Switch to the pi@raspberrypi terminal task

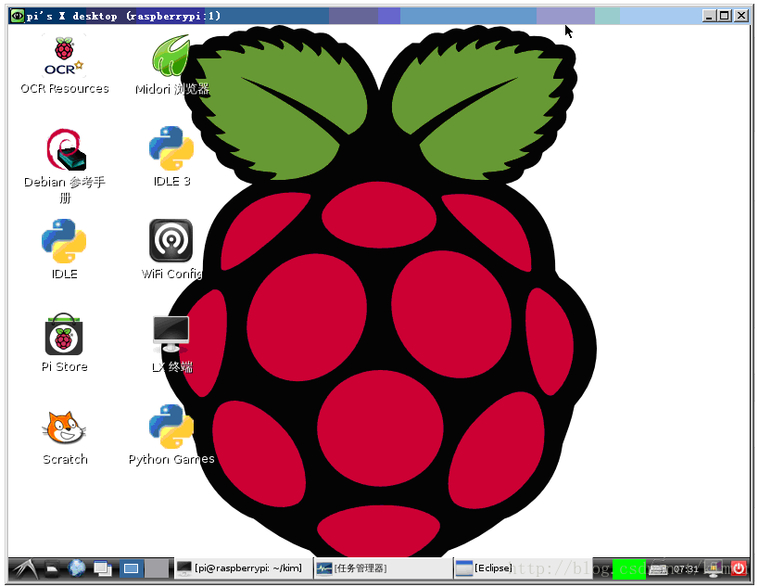click(x=244, y=568)
